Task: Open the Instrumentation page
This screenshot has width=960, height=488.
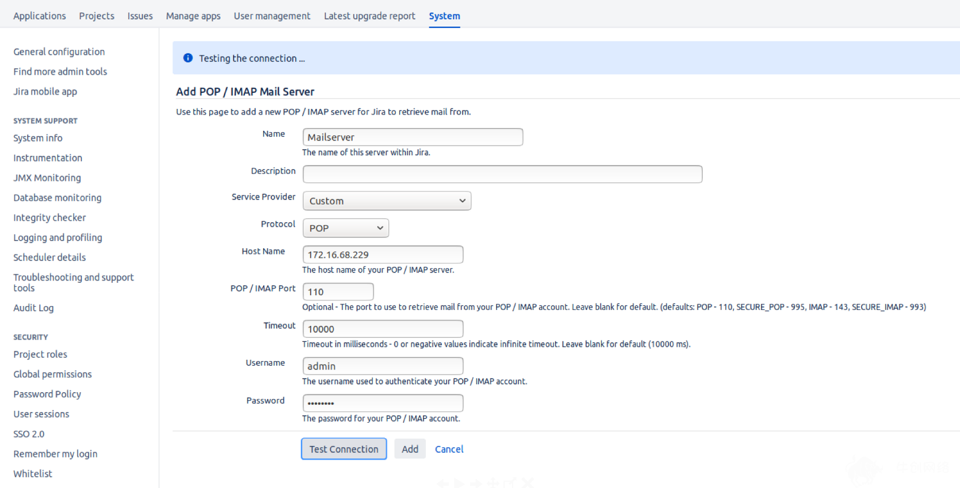Action: (48, 158)
